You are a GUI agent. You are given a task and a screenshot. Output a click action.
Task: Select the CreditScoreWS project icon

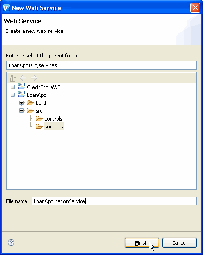21,87
